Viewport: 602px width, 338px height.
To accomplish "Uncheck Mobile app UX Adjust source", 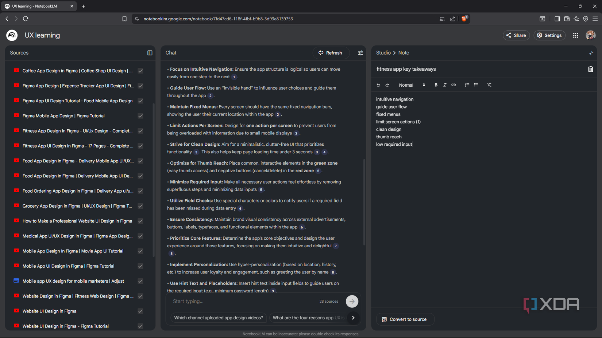I will pos(140,281).
